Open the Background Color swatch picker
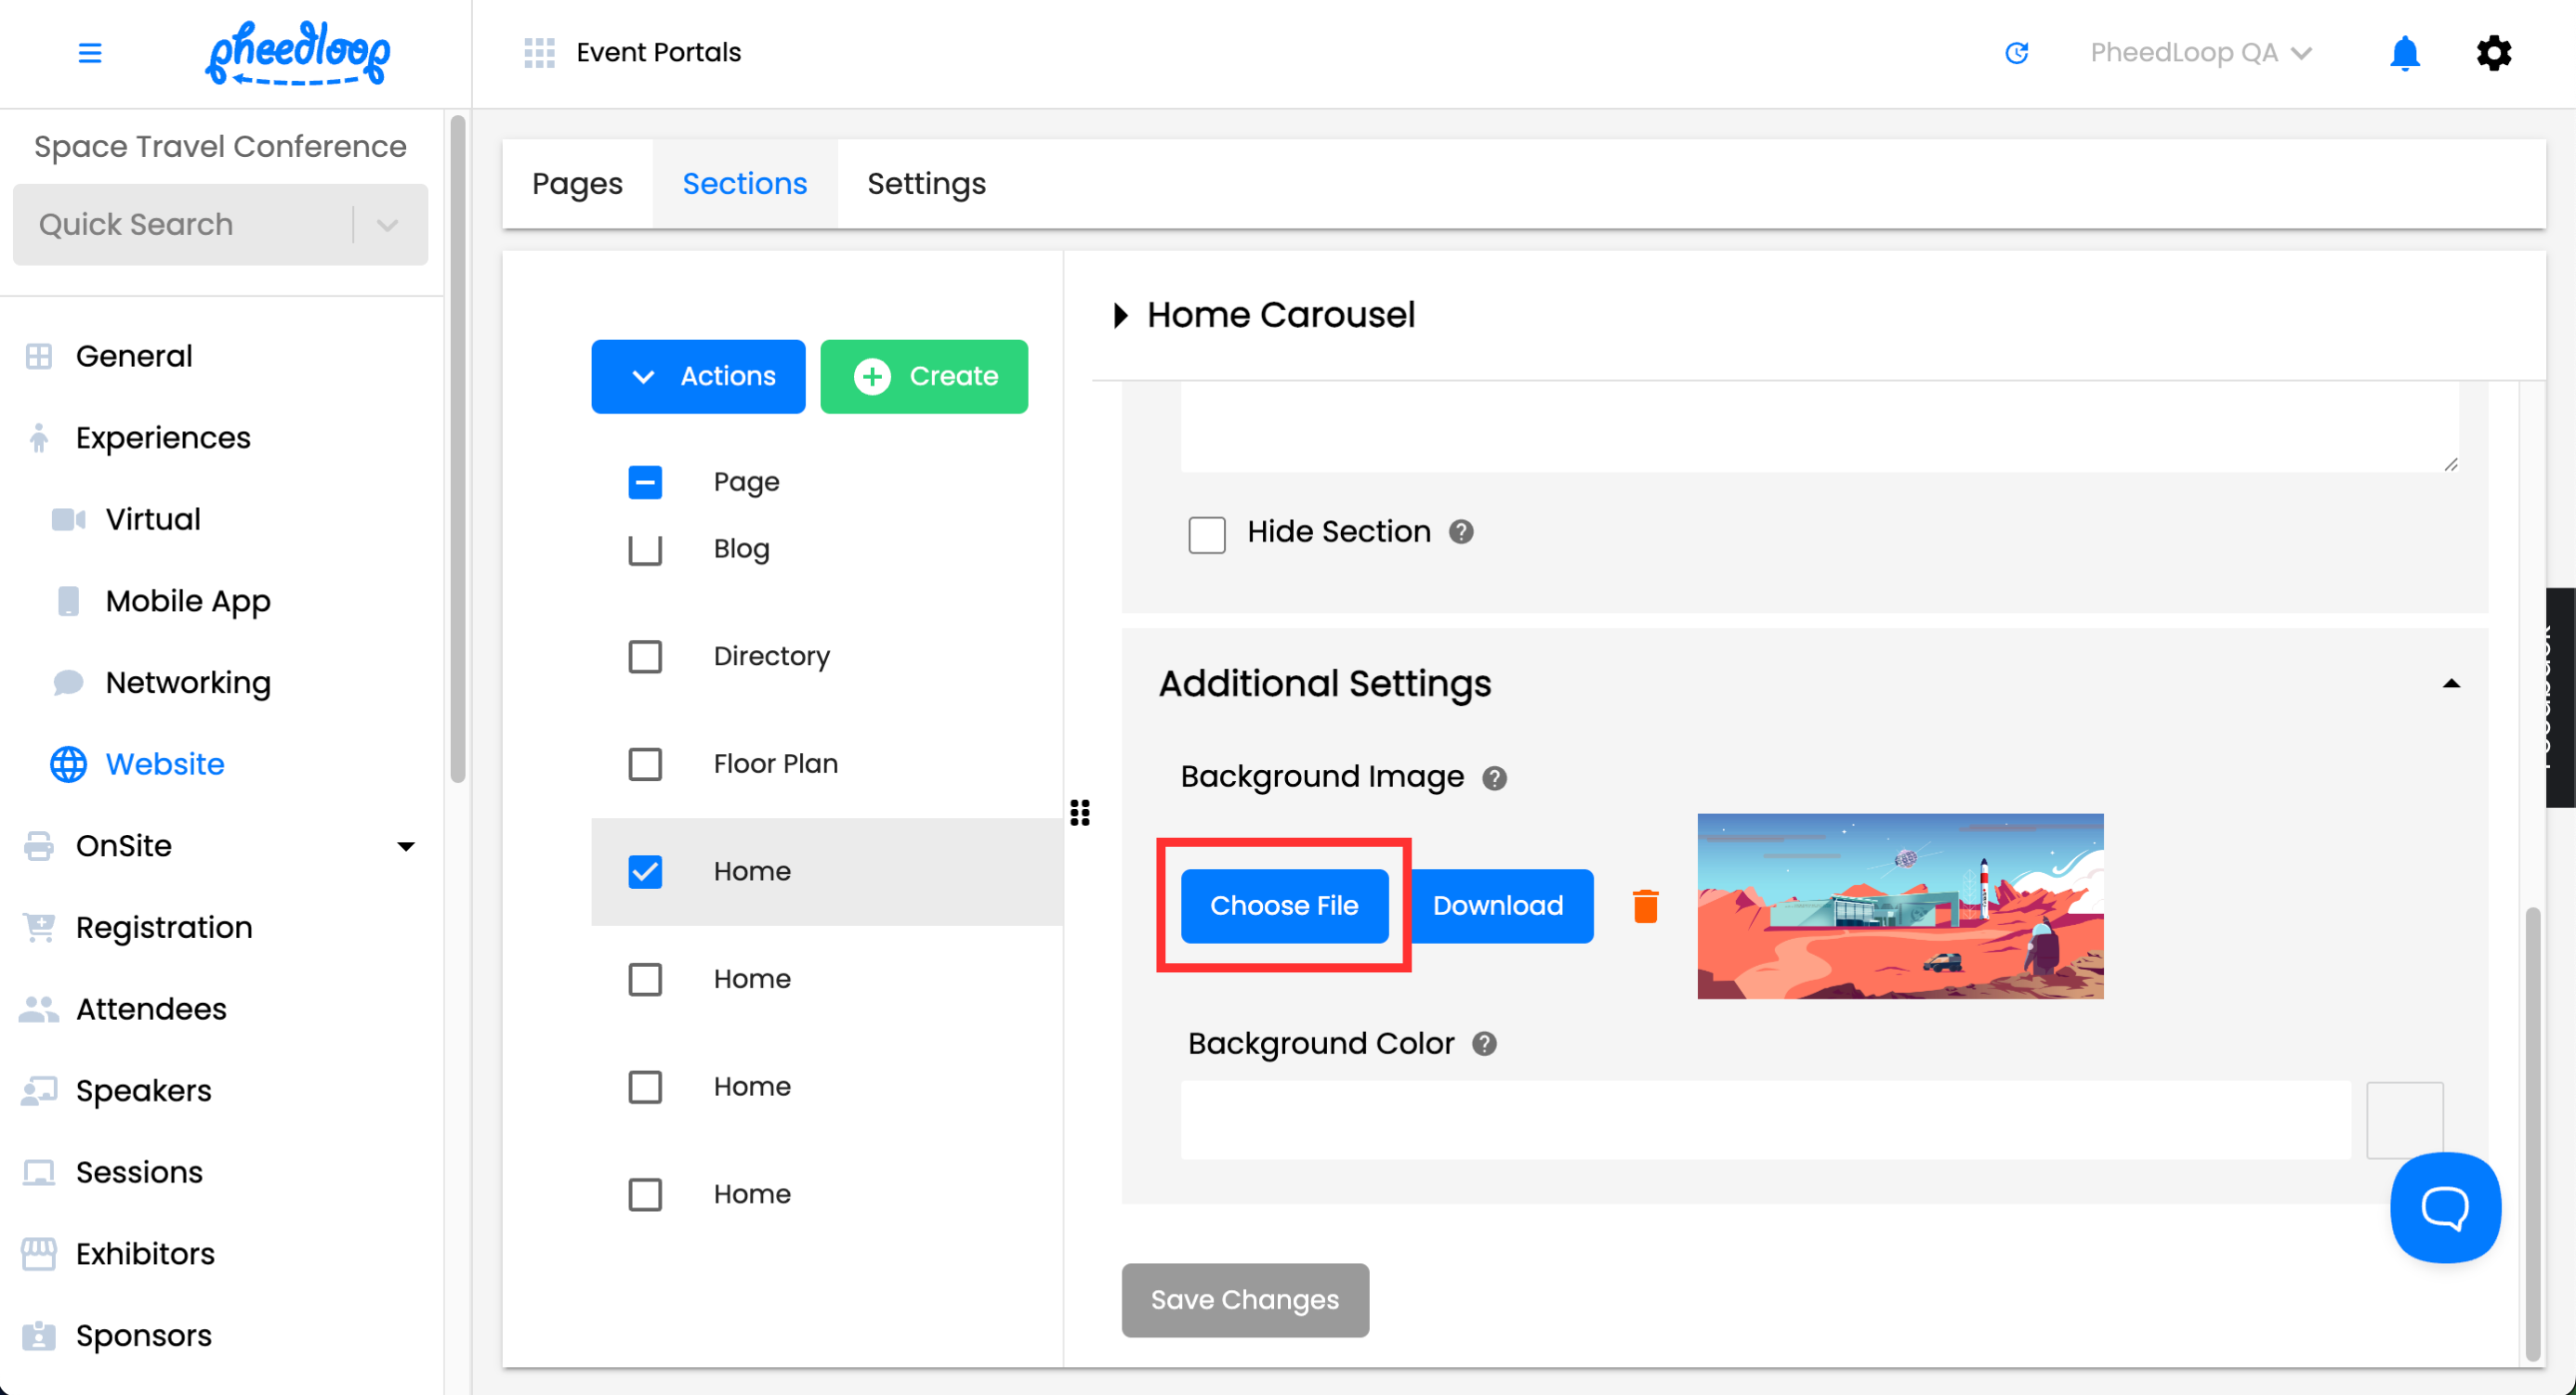 coord(2404,1119)
